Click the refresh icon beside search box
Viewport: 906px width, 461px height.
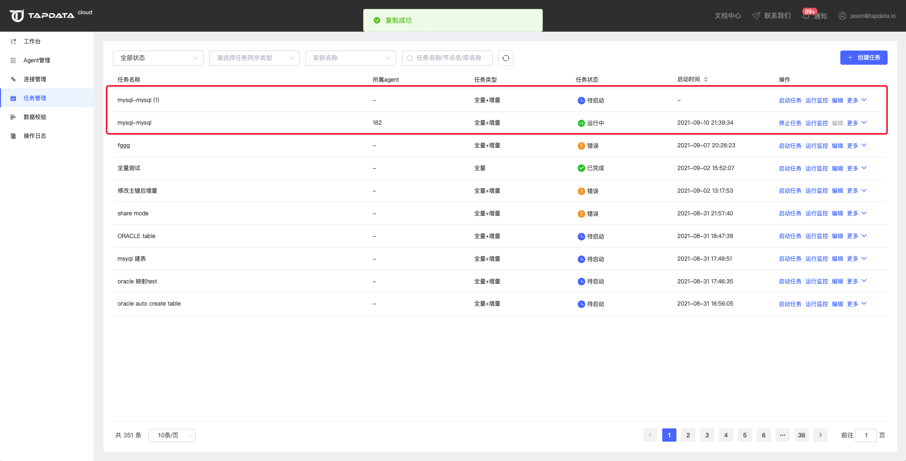coord(505,58)
